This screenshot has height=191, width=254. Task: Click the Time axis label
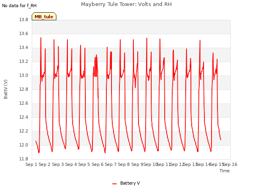tap(225, 171)
